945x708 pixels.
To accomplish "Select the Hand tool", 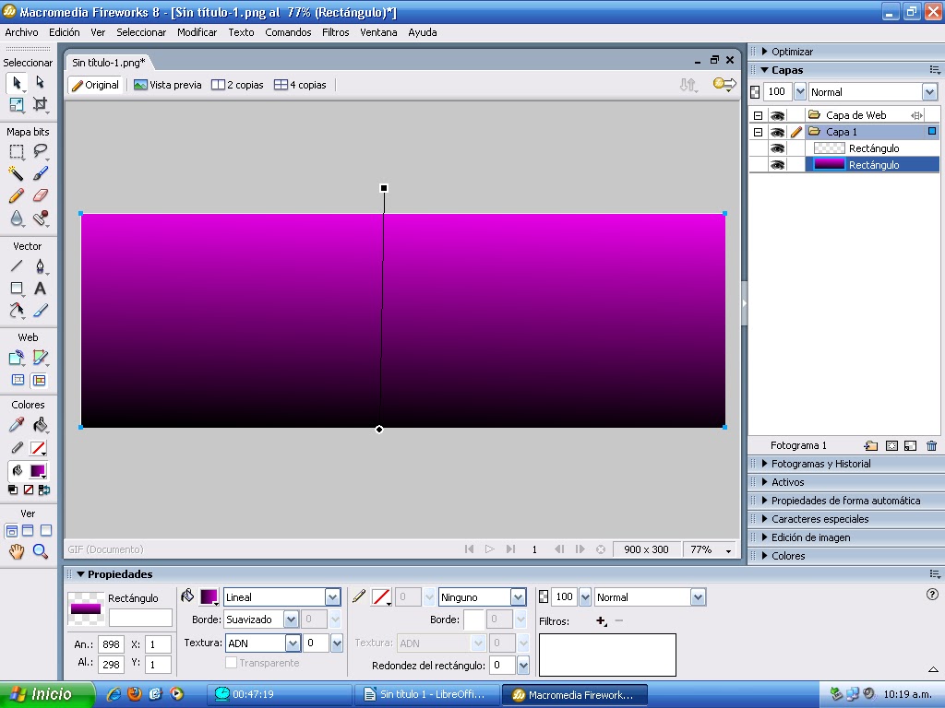I will (17, 551).
